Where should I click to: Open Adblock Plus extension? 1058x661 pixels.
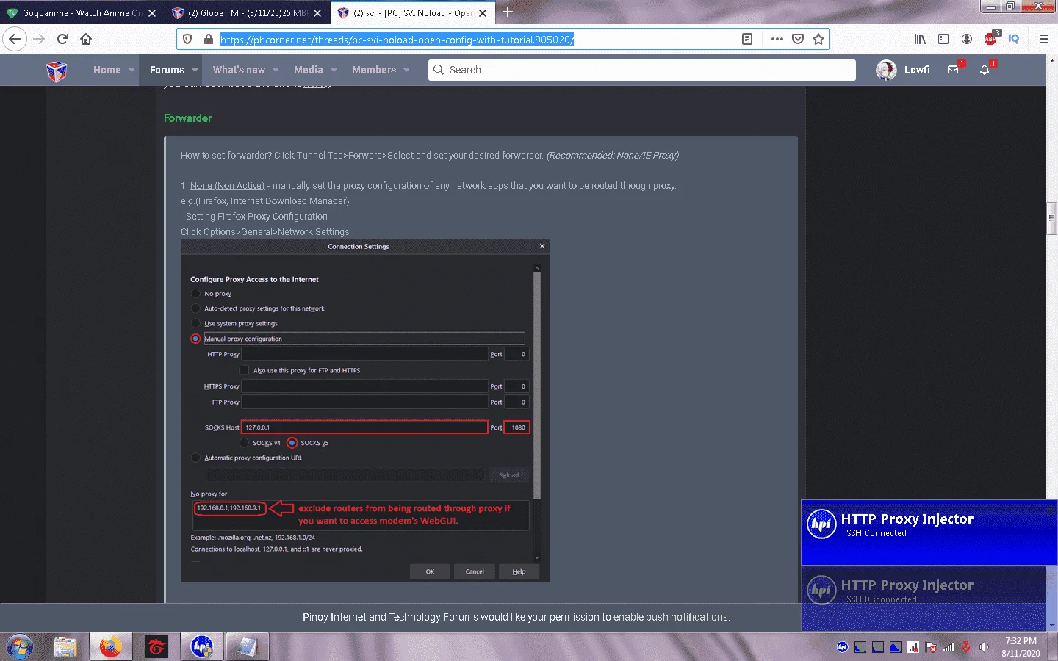coord(991,38)
